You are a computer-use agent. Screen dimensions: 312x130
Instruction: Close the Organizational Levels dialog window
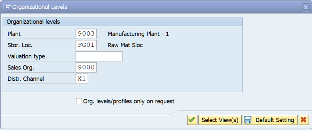[305, 7]
